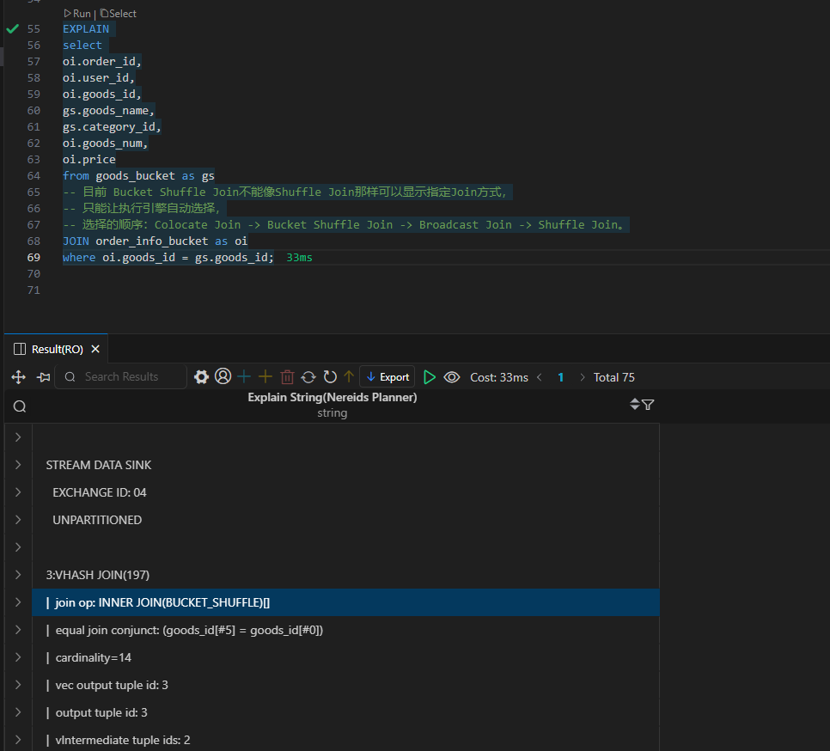Expand the STREAM DATA SINK row
Image resolution: width=830 pixels, height=751 pixels.
(x=18, y=465)
